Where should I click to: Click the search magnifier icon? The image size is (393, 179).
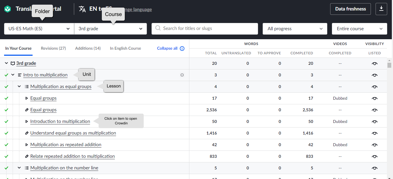pyautogui.click(x=158, y=28)
